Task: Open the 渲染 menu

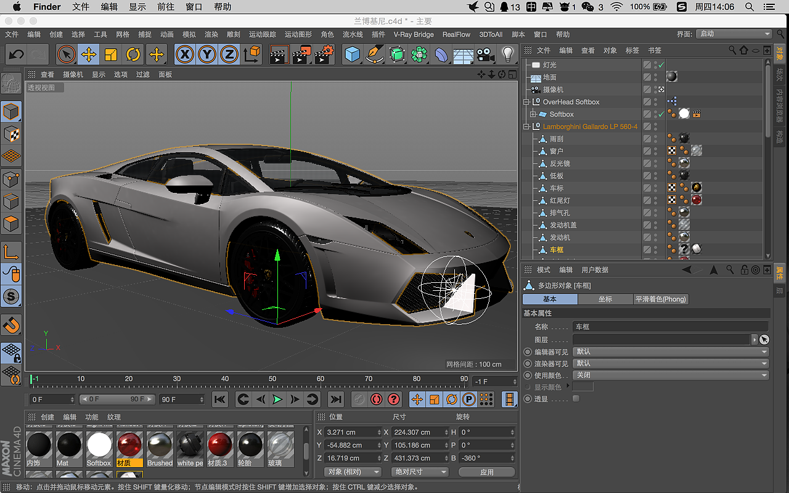Action: 211,35
